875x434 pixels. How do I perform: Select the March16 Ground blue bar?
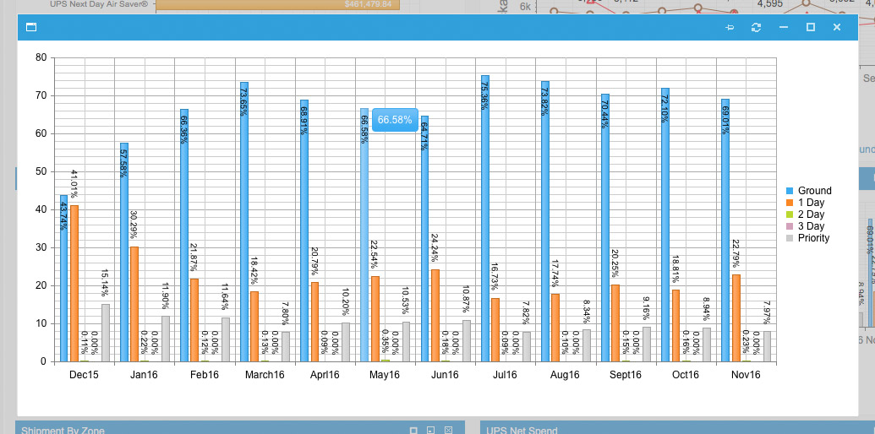tap(244, 221)
